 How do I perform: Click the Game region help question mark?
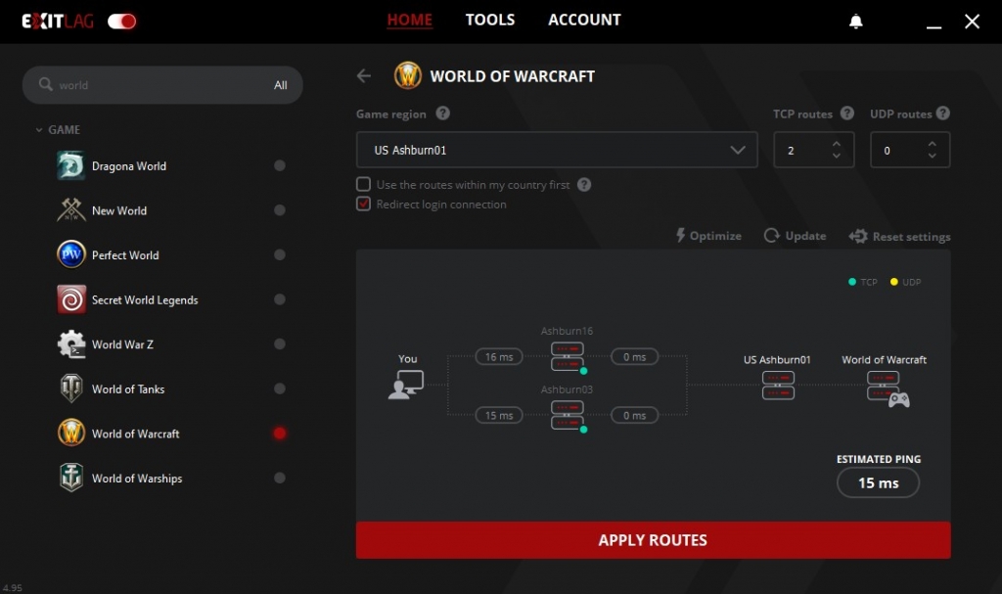(442, 114)
